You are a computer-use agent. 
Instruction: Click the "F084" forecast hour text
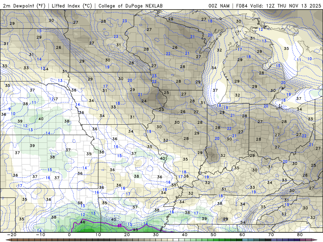pyautogui.click(x=241, y=6)
